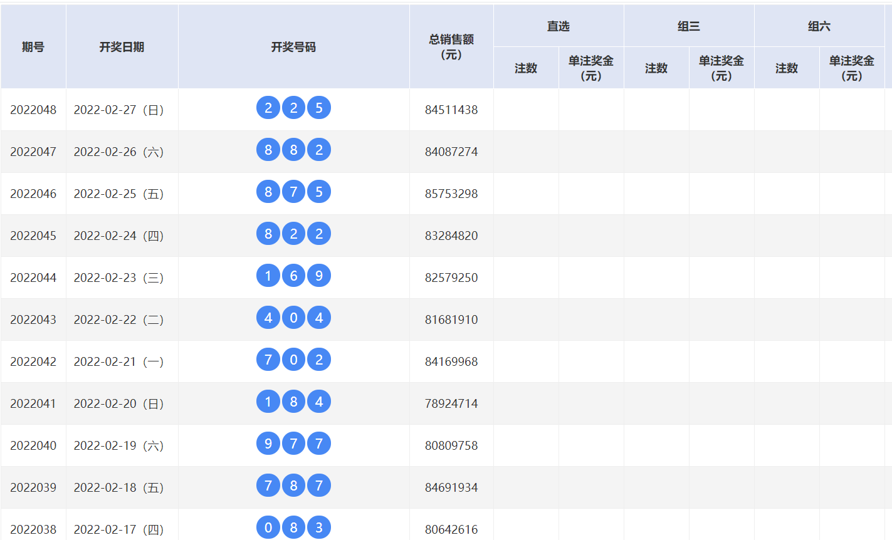Click sales amount 81681910
The image size is (892, 540).
click(451, 319)
